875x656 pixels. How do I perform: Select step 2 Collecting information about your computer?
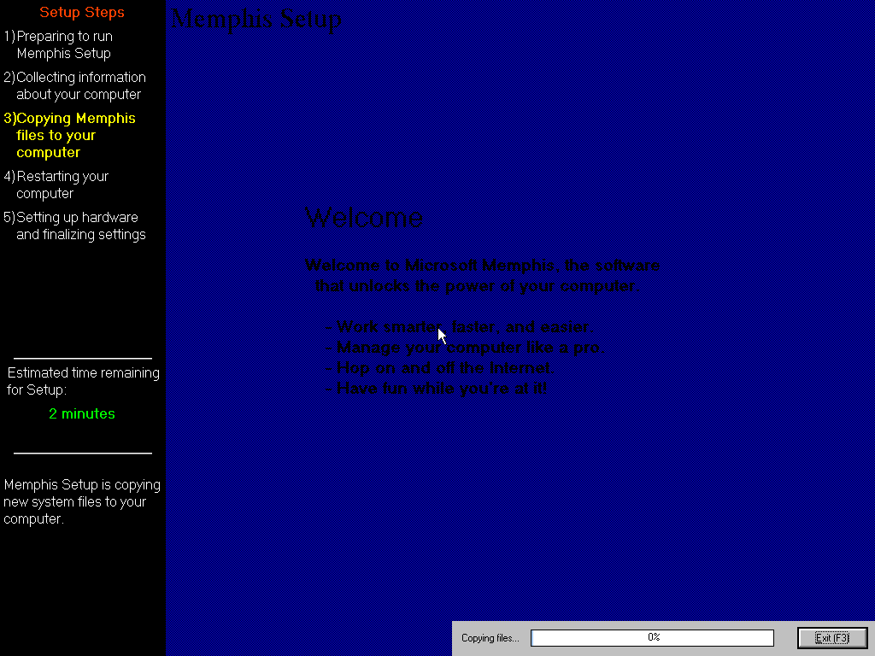(75, 85)
